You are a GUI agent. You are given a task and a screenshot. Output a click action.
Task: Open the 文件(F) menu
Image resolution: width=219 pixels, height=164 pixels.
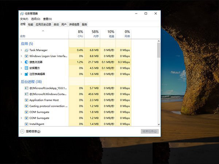pos(24,19)
